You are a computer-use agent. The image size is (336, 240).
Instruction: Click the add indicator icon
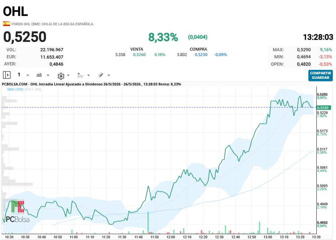80,75
